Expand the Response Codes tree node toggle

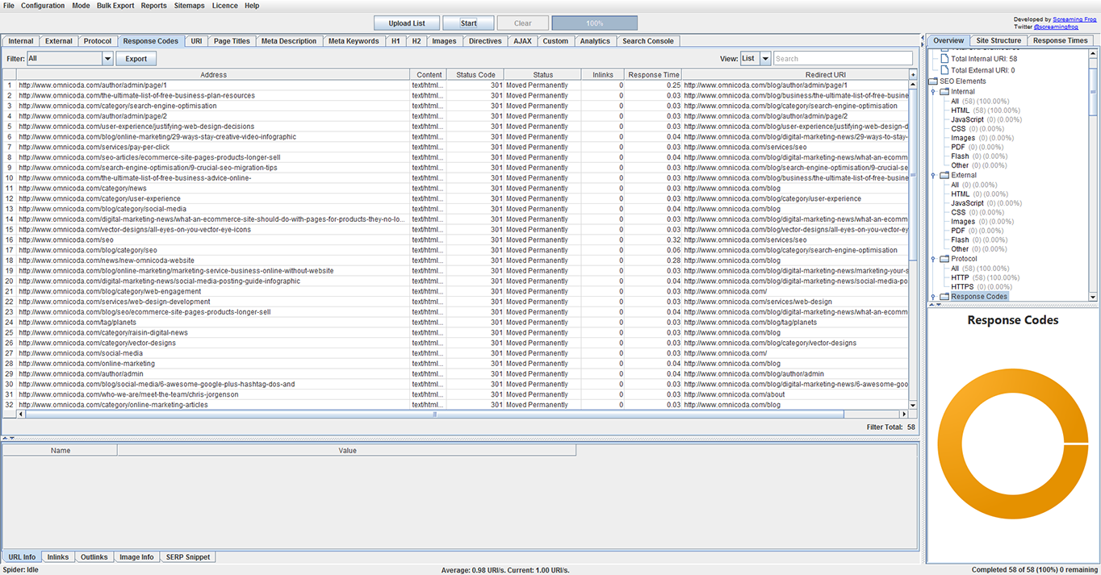point(934,298)
